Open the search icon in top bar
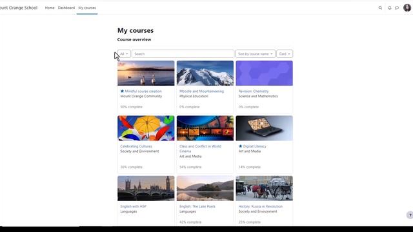413x232 pixels. point(380,8)
